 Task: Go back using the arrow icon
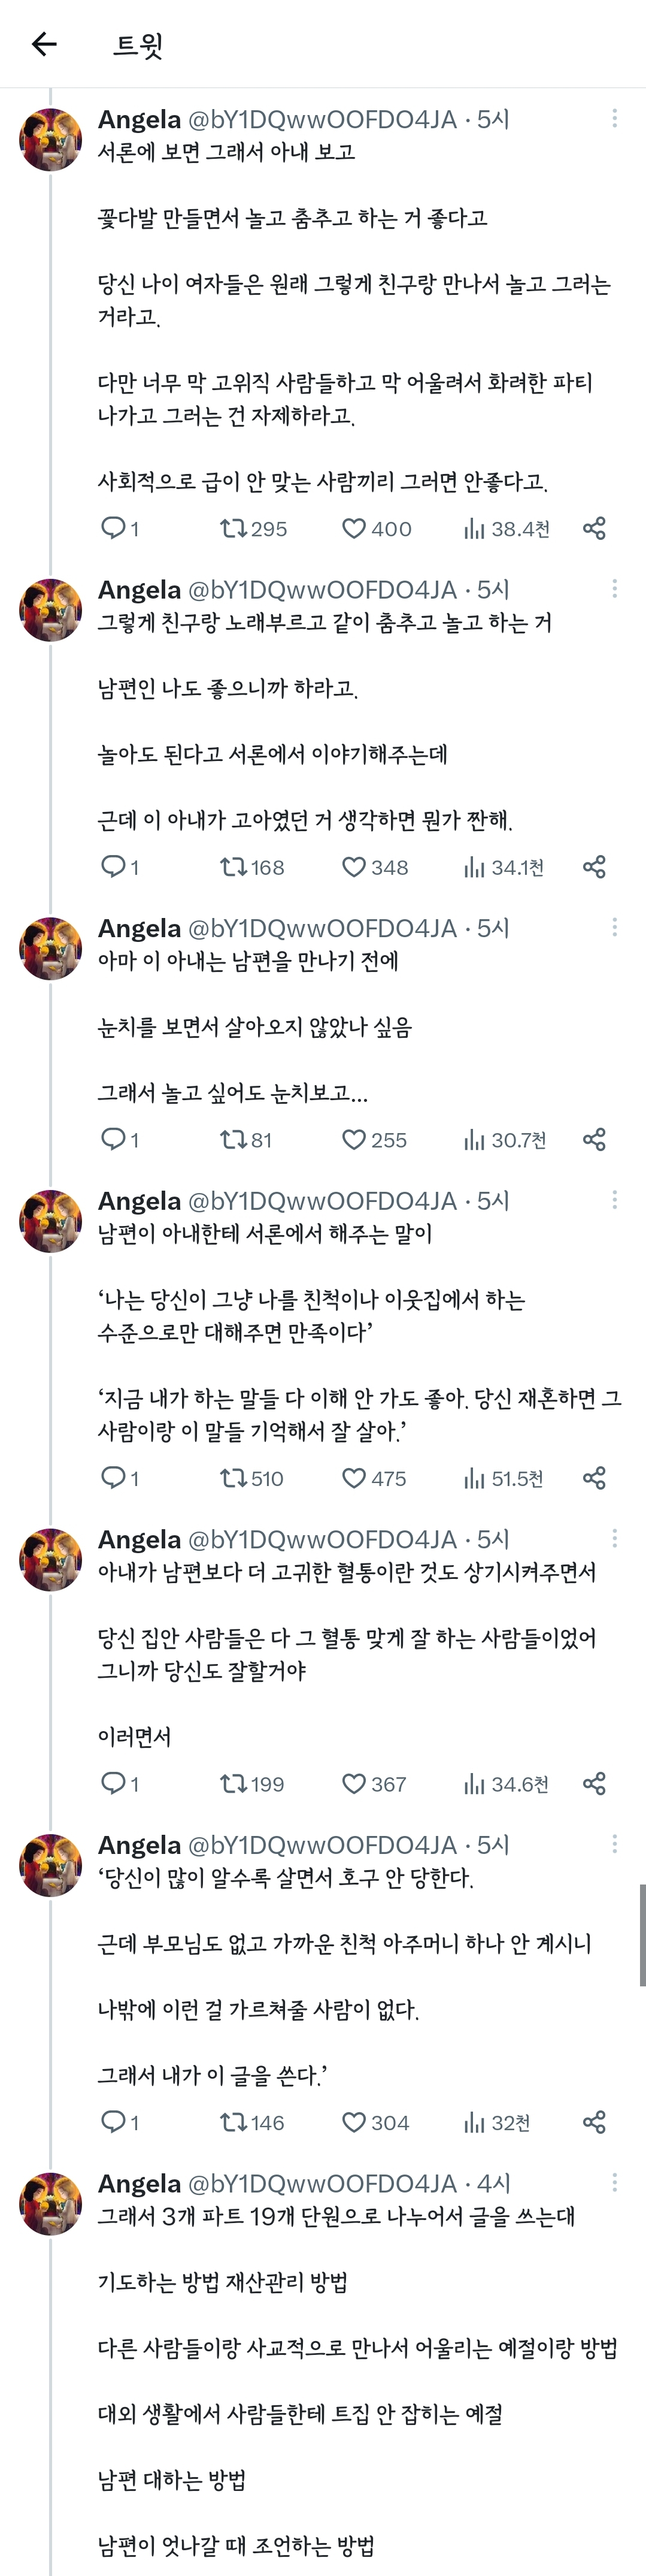tap(44, 44)
